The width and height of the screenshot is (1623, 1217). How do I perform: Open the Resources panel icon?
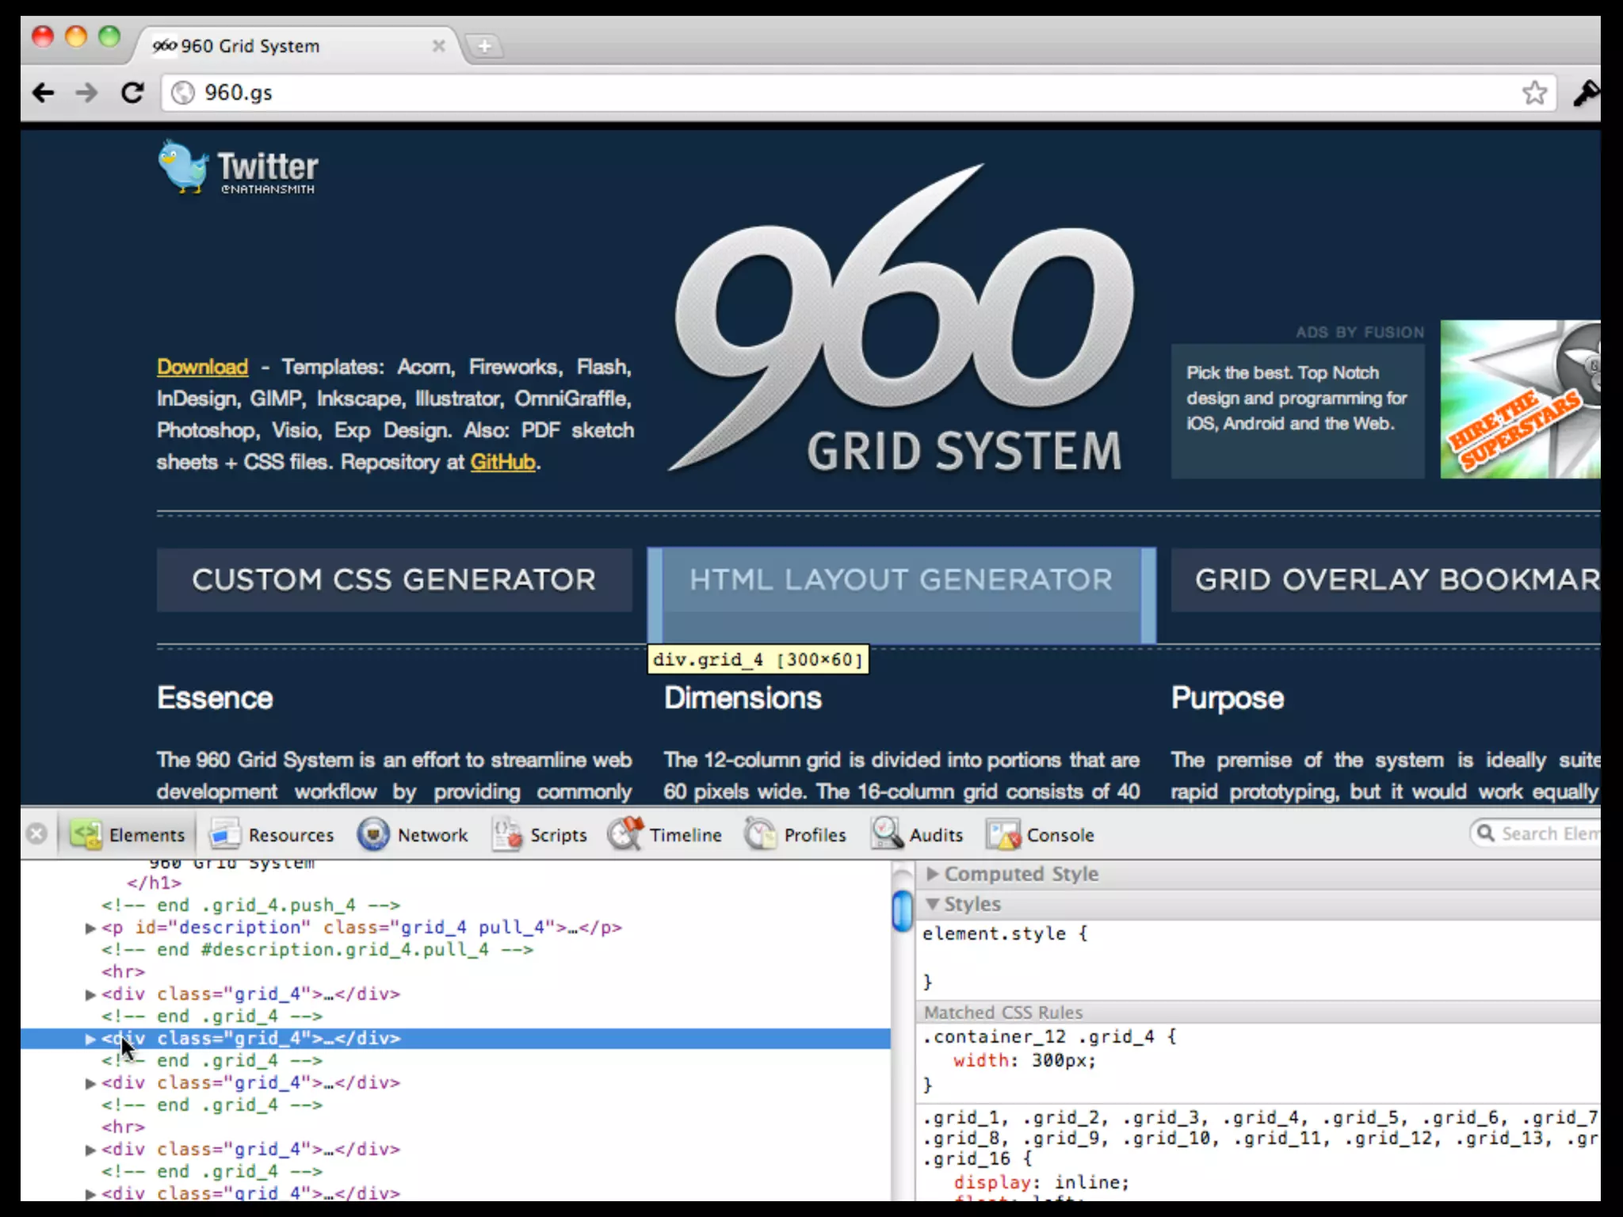click(x=225, y=834)
